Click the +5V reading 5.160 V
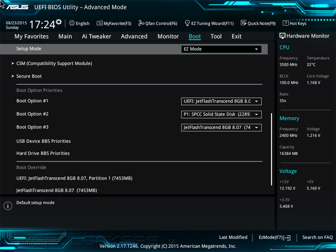Screen dimensions: 336x252 pyautogui.click(x=313, y=188)
